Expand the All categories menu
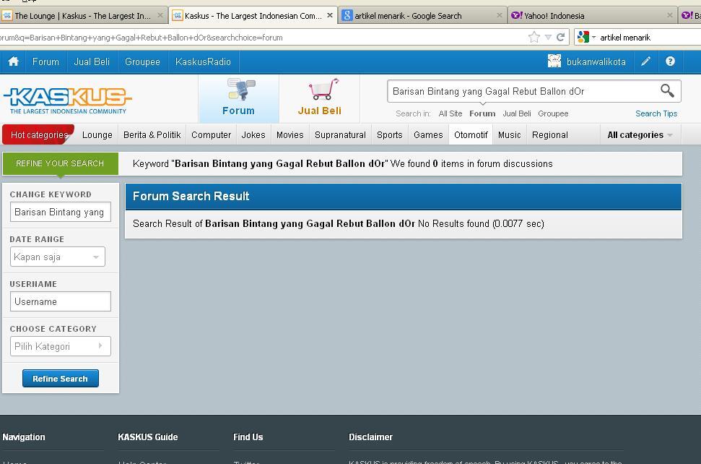 pos(640,134)
